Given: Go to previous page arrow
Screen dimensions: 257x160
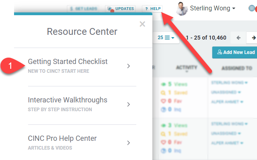Looking at the screenshot, I should point(239,38).
